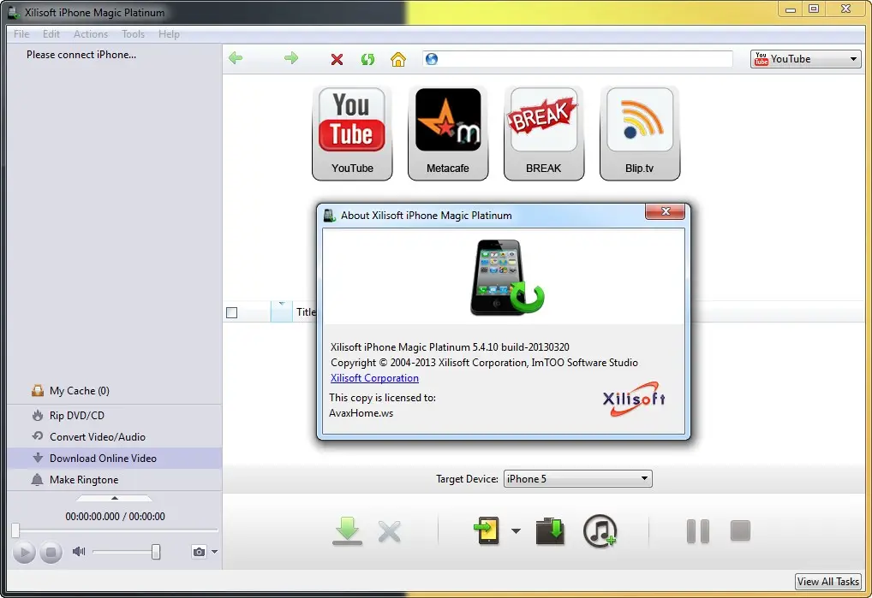Click the export to folder icon
The image size is (872, 598).
[550, 531]
